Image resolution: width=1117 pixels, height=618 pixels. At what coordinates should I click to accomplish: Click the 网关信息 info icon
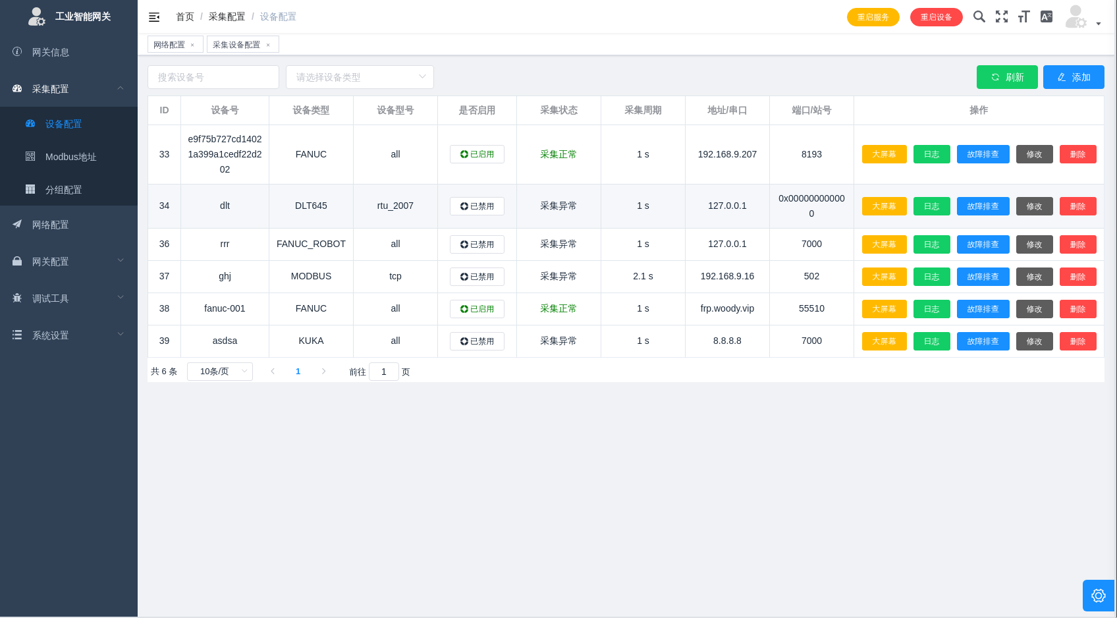17,51
